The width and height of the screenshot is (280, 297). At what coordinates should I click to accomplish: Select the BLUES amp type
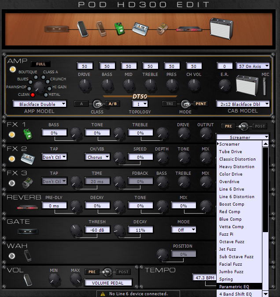30,82
